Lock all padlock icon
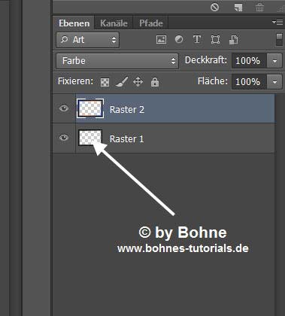 coord(155,82)
